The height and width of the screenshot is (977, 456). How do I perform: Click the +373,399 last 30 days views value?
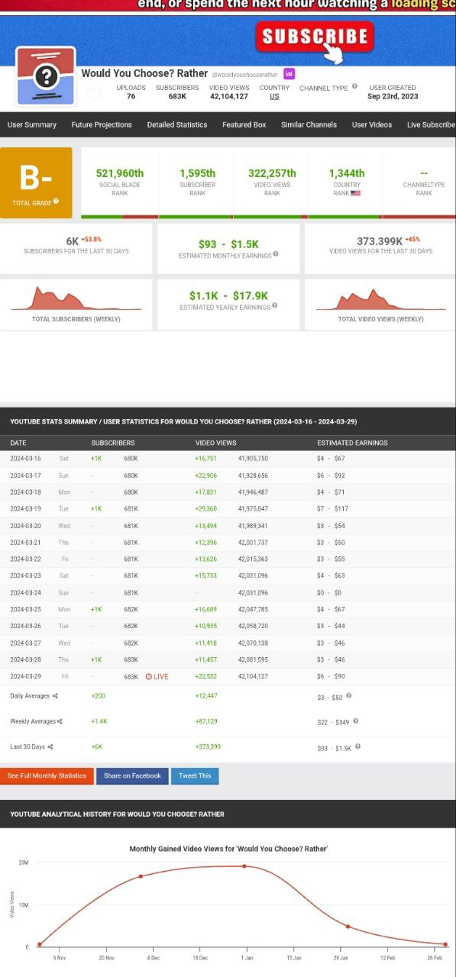coord(208,746)
